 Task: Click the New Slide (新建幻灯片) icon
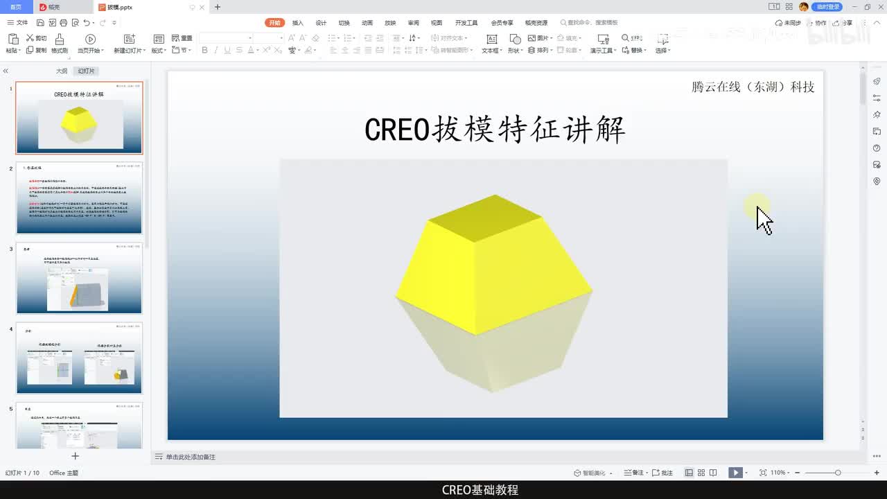coord(129,39)
